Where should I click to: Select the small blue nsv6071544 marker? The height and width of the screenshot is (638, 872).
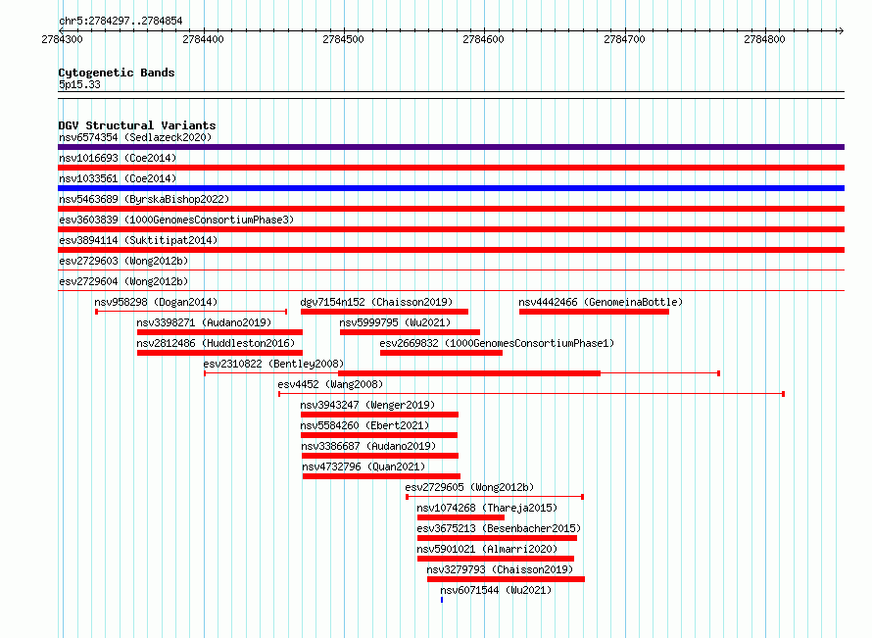tap(442, 600)
